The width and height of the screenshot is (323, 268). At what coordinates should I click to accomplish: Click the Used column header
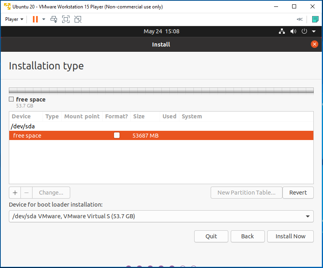coord(169,116)
